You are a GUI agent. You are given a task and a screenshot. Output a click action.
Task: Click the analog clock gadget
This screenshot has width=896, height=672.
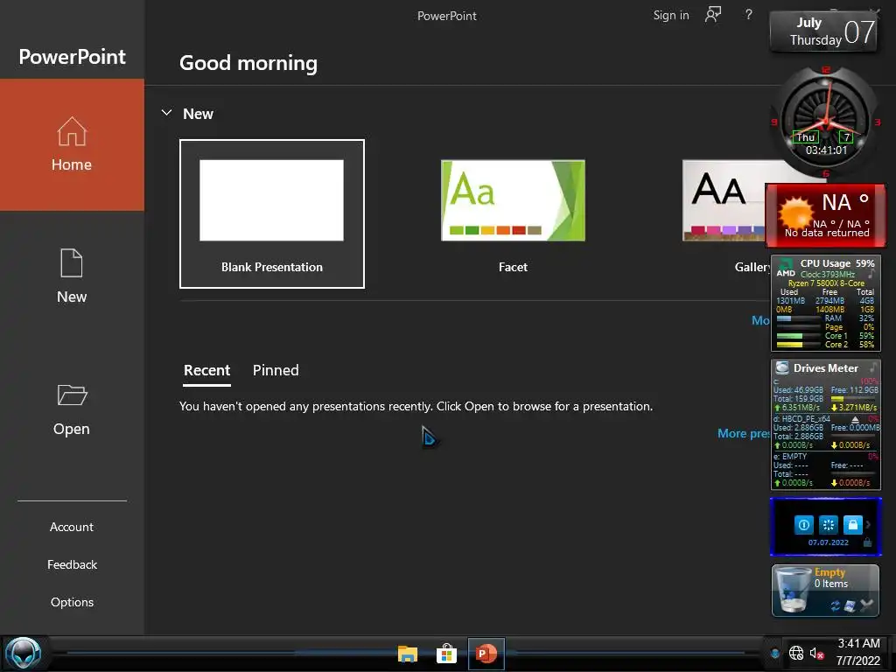(826, 122)
